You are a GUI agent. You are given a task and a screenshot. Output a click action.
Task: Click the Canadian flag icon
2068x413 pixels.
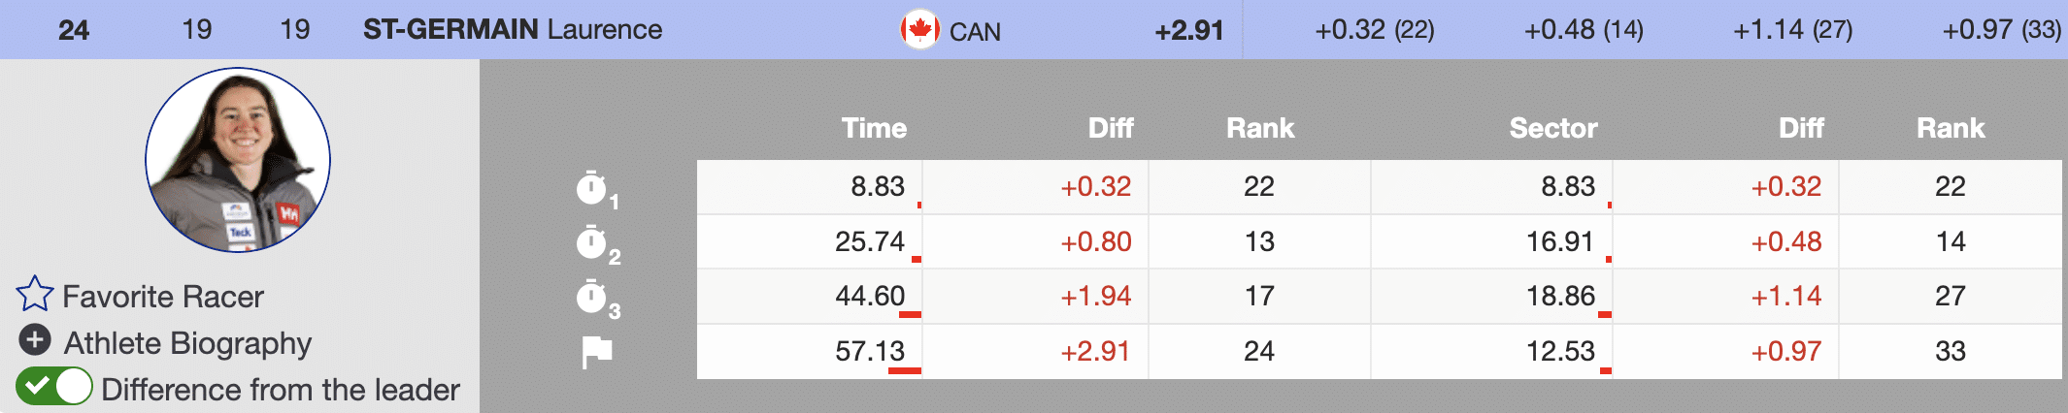click(918, 30)
